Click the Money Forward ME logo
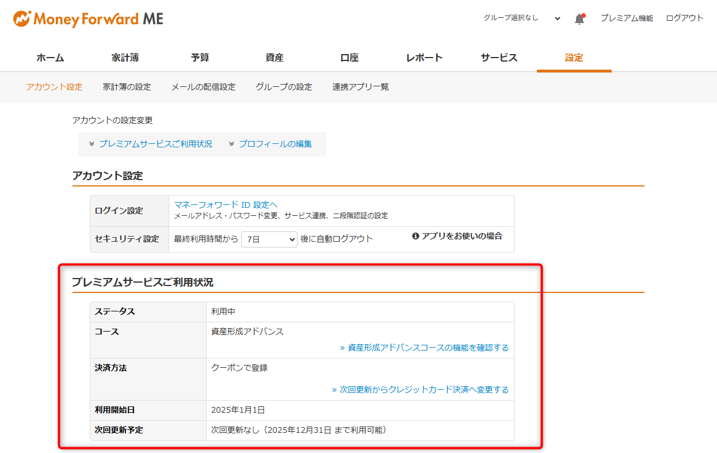 (88, 19)
